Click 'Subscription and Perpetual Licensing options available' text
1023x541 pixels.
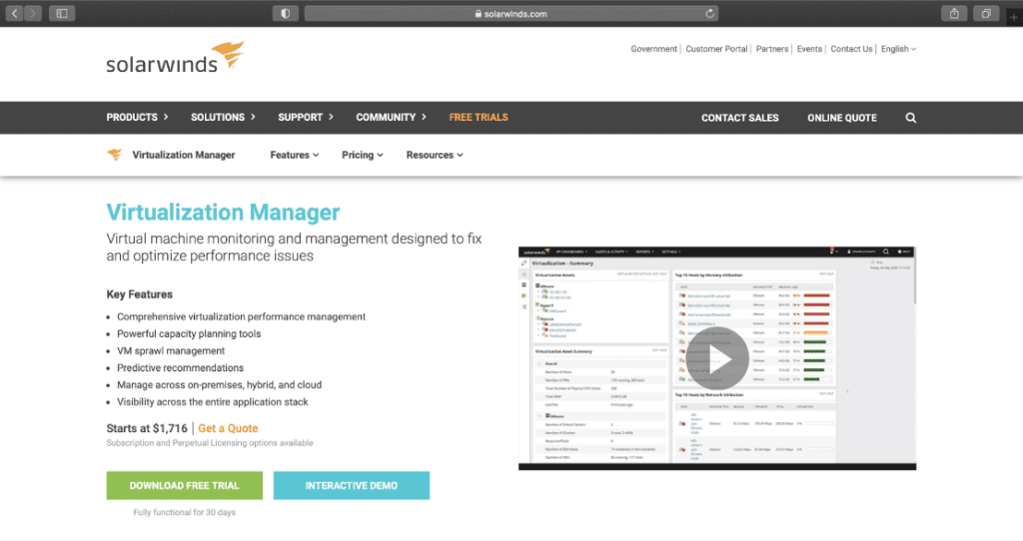(x=210, y=443)
